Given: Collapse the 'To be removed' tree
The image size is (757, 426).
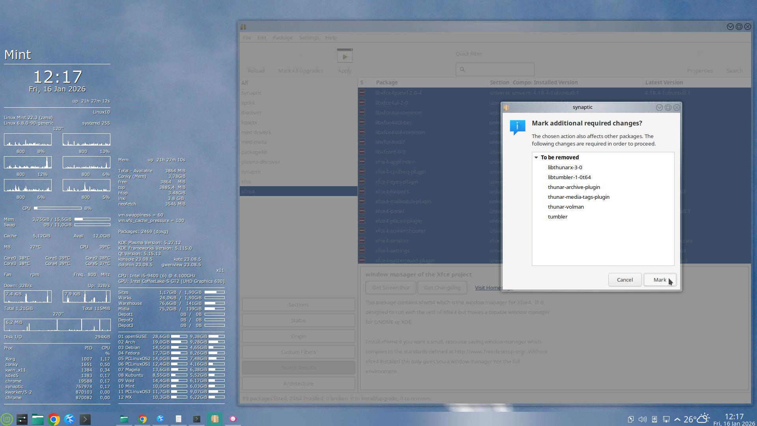Looking at the screenshot, I should coord(536,157).
